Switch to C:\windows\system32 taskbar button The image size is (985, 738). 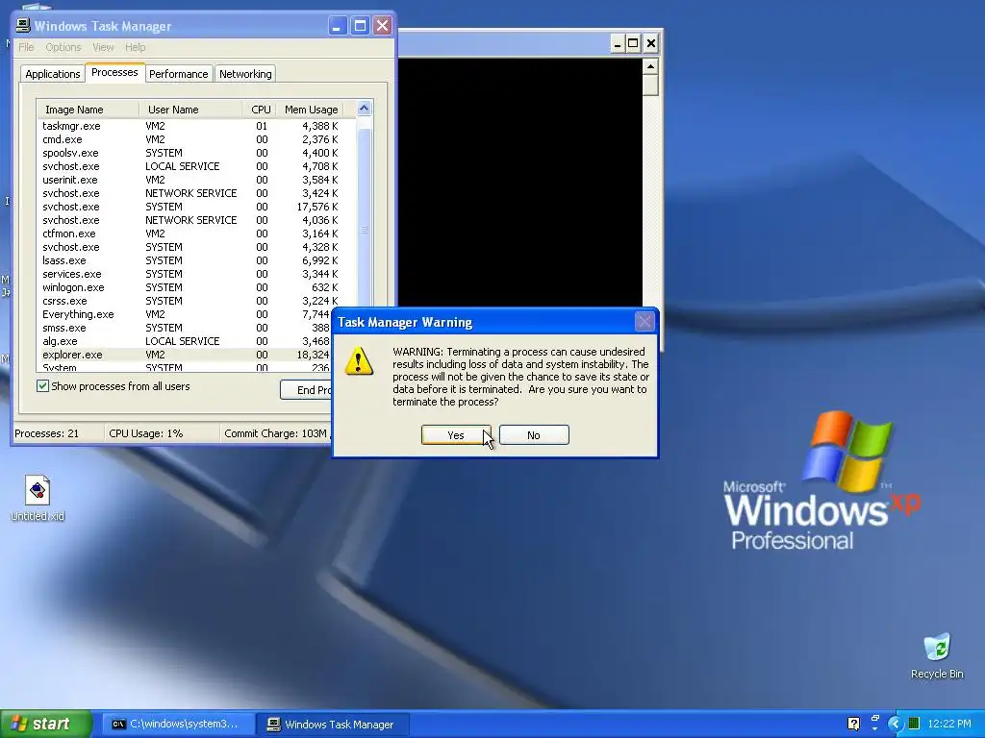tap(179, 724)
